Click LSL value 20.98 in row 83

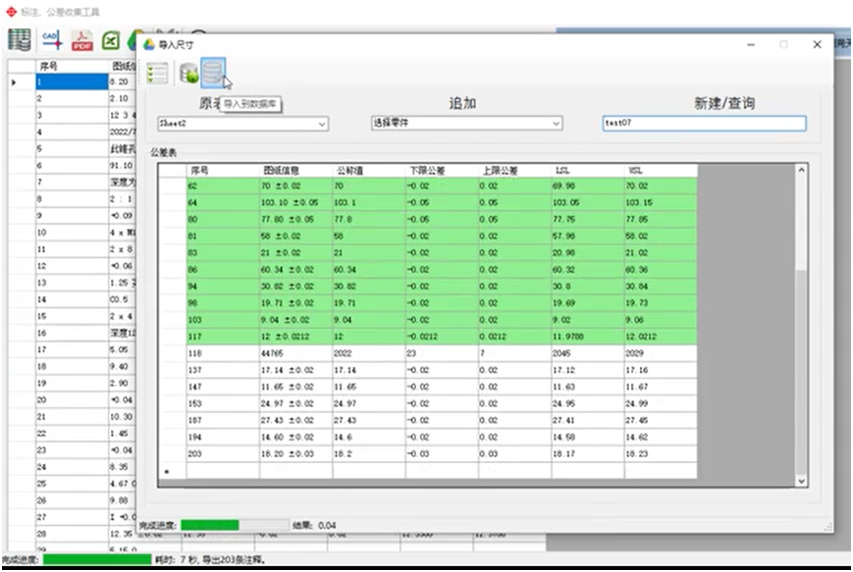tap(588, 253)
